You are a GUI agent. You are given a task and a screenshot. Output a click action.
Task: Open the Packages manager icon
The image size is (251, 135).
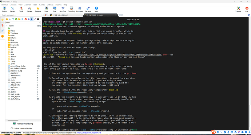point(80,9)
